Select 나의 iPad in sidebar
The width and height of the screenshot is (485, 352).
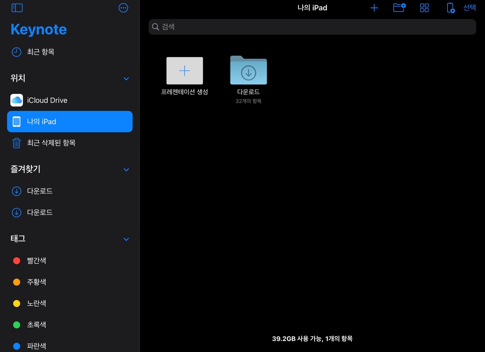point(70,122)
